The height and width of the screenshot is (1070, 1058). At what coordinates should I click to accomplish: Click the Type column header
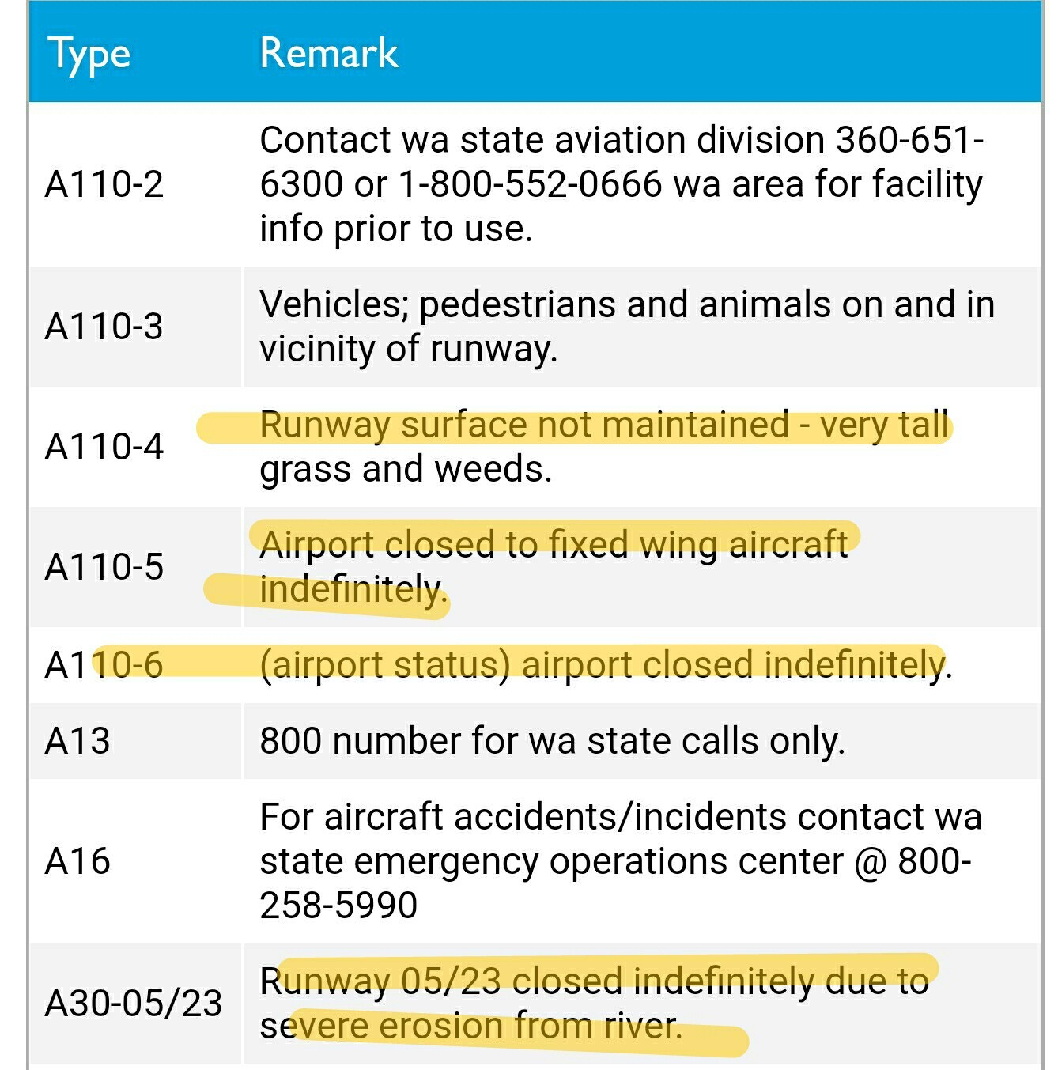[89, 54]
